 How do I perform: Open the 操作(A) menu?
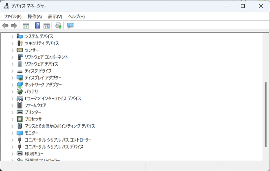(34, 17)
